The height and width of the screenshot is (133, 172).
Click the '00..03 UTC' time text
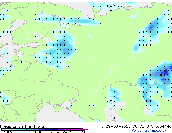point(143,126)
